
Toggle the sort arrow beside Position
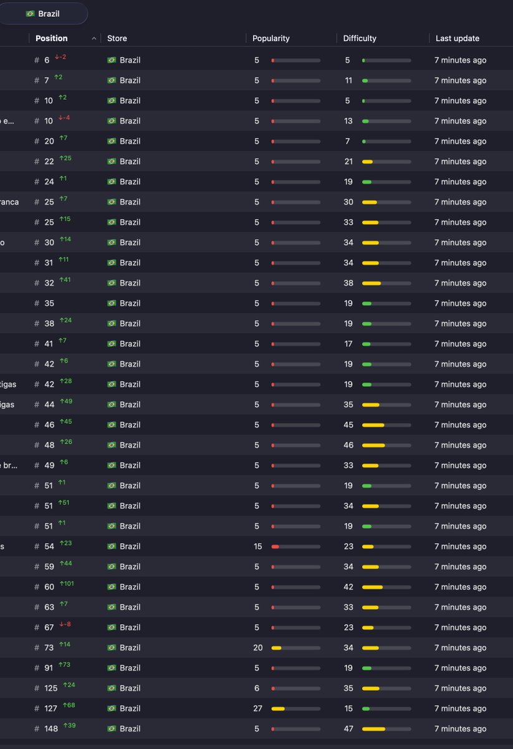[93, 39]
